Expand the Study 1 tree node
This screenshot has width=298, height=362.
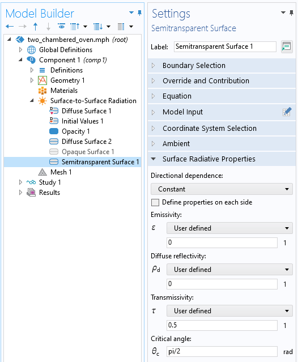20,182
